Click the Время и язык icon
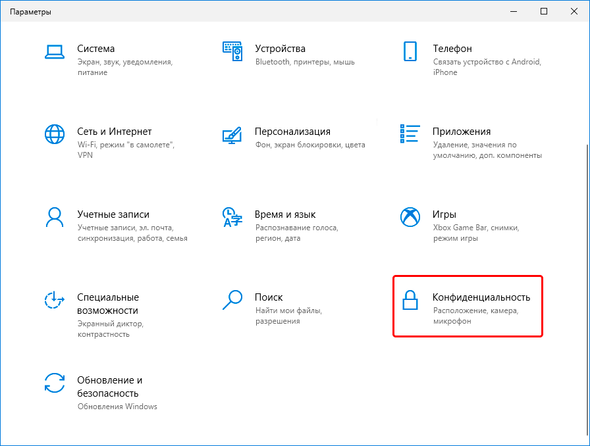The width and height of the screenshot is (590, 446). [x=232, y=217]
